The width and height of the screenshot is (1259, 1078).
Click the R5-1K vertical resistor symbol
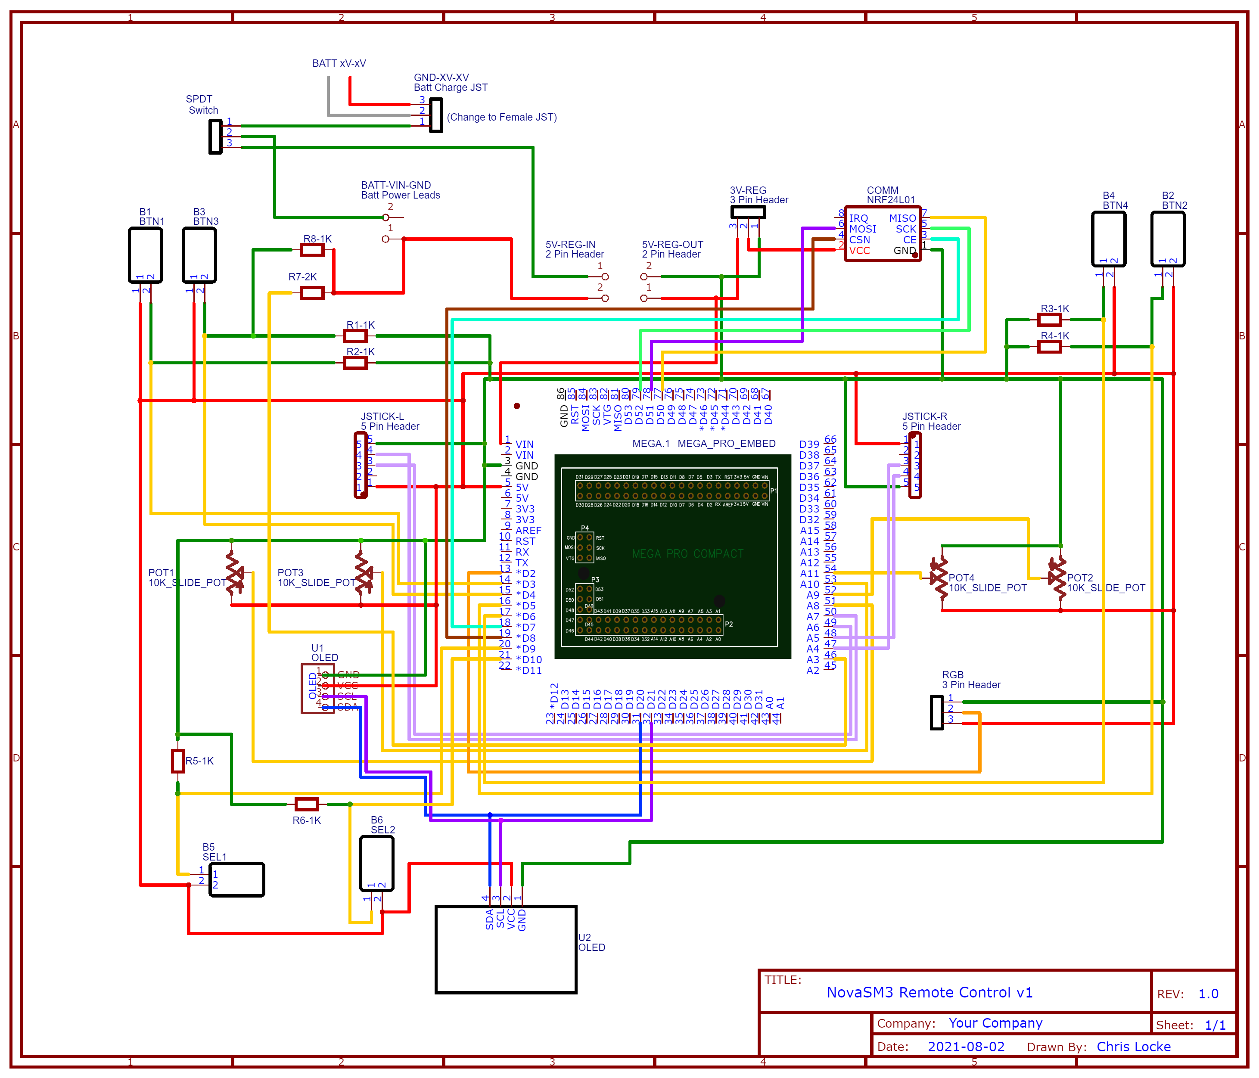point(177,761)
